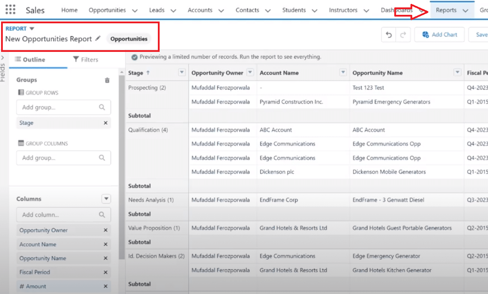Open the App Launcher grid icon
Viewport: 488px width, 294px height.
(x=10, y=10)
